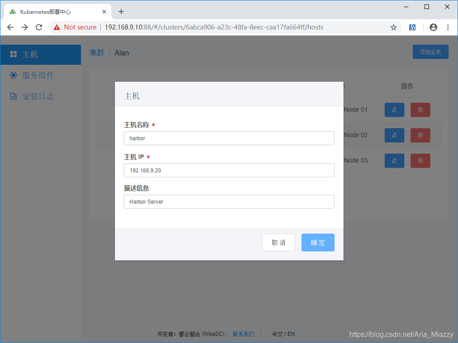Open a new browser tab
Screen dimensions: 458x343
point(121,12)
